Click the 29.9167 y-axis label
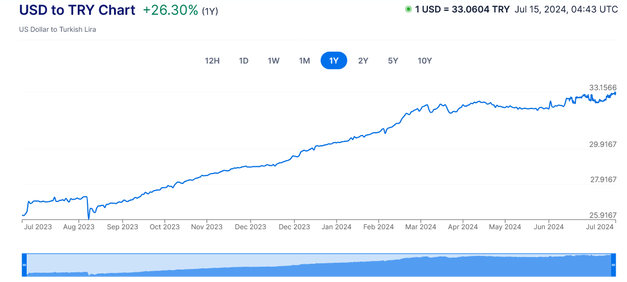 click(603, 144)
